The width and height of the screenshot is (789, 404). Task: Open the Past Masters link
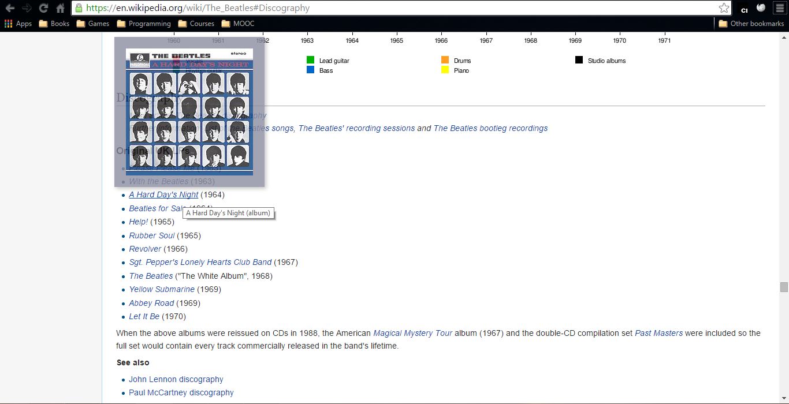click(658, 333)
